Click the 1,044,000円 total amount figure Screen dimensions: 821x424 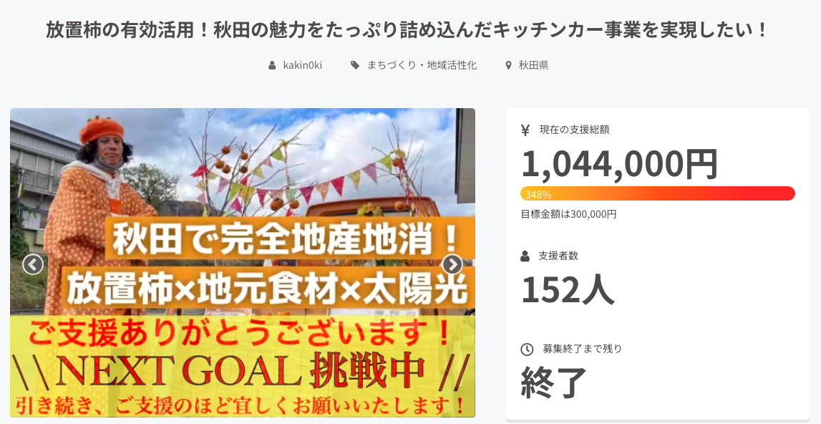pyautogui.click(x=619, y=164)
